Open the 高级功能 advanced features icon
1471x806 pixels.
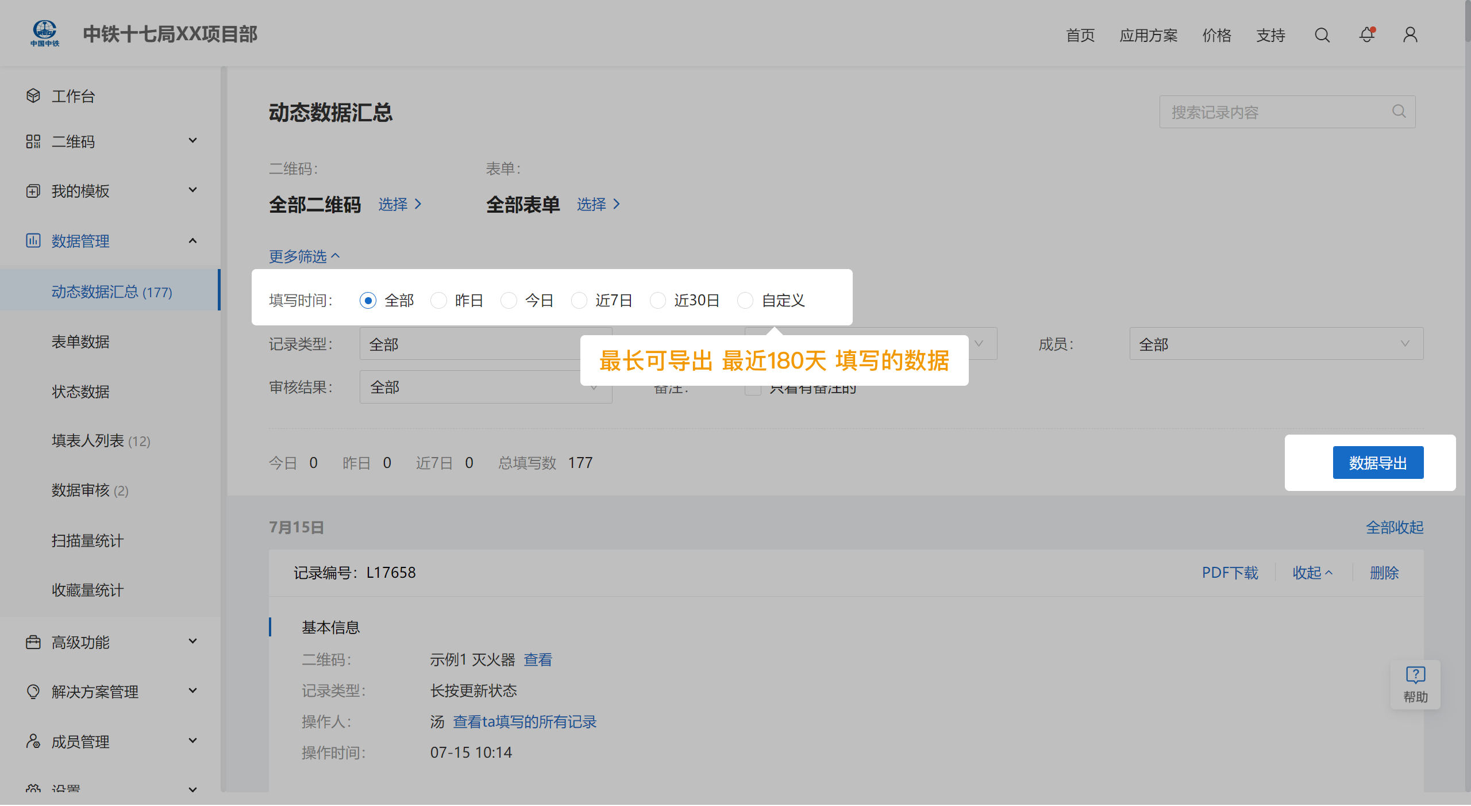33,642
